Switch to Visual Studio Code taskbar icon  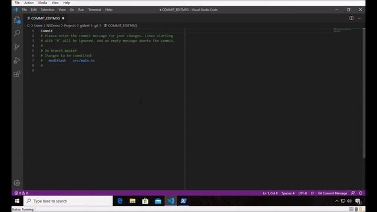tap(171, 201)
